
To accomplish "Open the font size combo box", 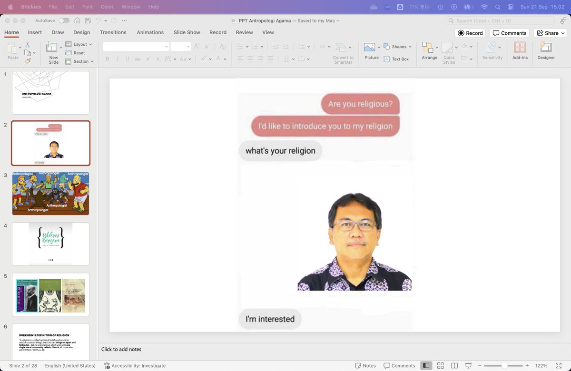I will pyautogui.click(x=181, y=46).
